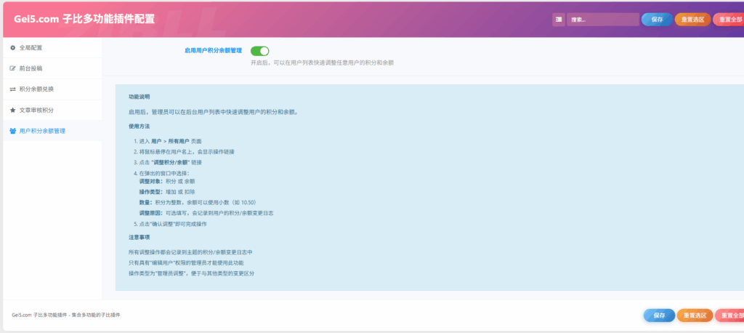Open the 全局配置 section
Image resolution: width=744 pixels, height=333 pixels.
(52, 48)
